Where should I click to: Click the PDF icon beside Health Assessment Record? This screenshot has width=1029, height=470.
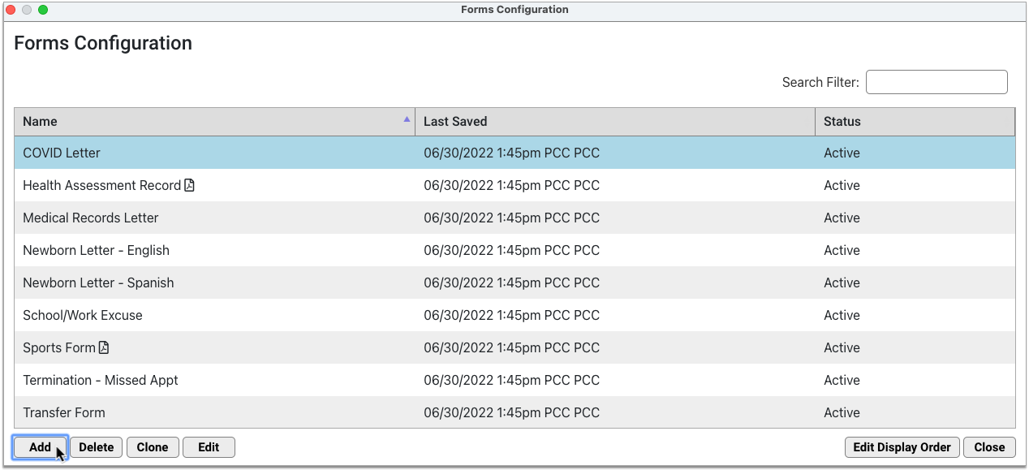click(189, 185)
